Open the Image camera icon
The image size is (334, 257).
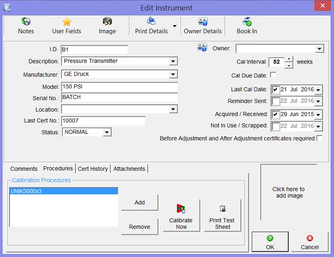(107, 22)
